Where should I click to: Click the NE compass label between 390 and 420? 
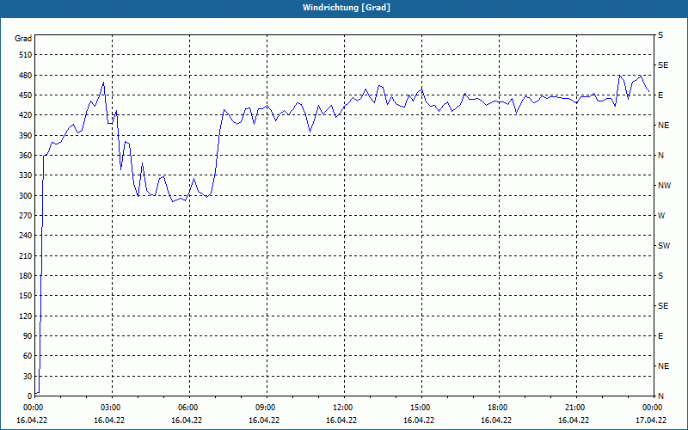(663, 126)
